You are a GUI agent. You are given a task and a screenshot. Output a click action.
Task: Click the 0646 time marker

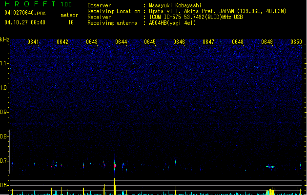(179, 42)
